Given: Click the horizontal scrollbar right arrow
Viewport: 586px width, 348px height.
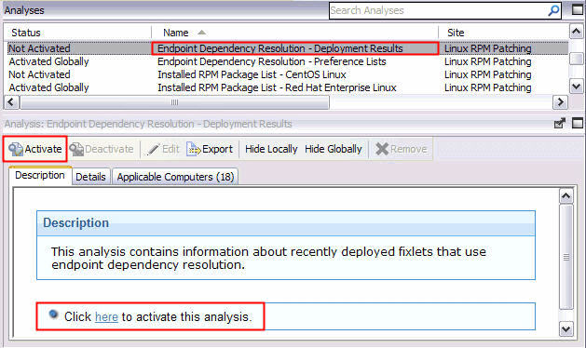Looking at the screenshot, I should (x=560, y=102).
